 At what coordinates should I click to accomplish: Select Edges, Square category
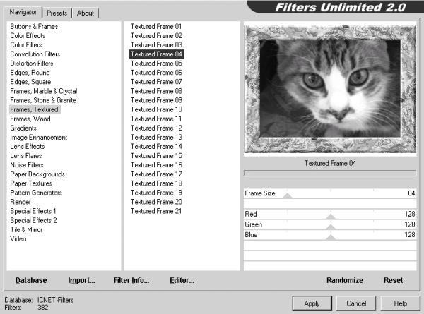(x=30, y=82)
